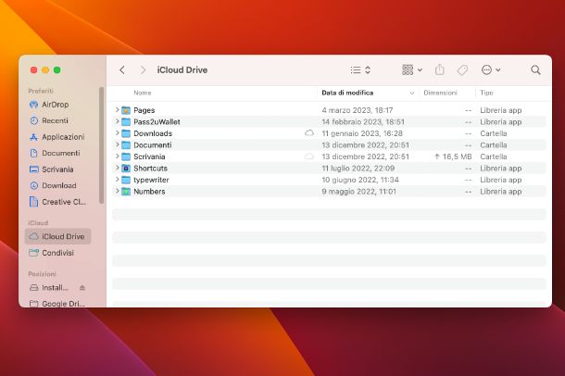Click date 10 giugno 2022, 11:34
The image size is (565, 376).
(x=360, y=180)
